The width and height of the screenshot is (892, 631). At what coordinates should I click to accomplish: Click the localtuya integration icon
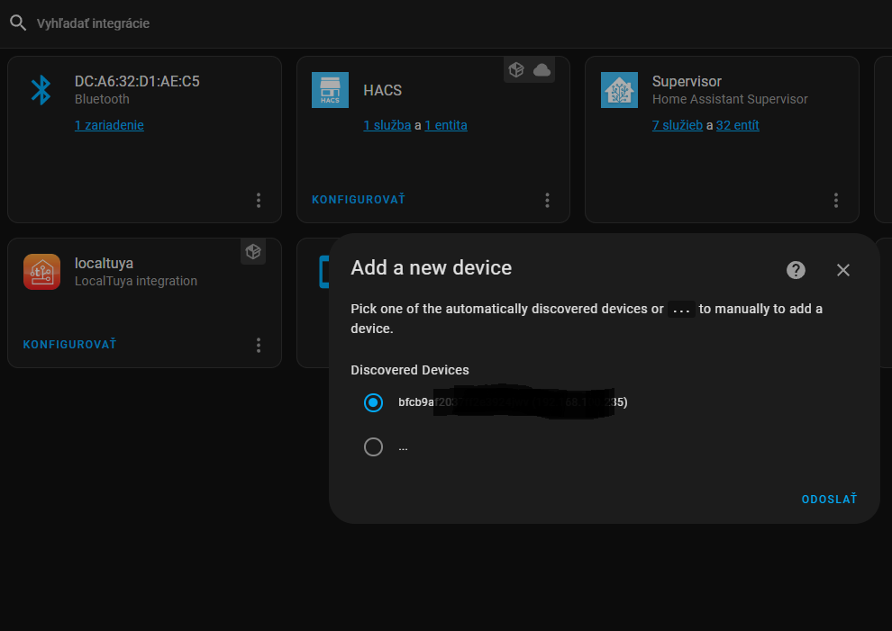pos(41,272)
